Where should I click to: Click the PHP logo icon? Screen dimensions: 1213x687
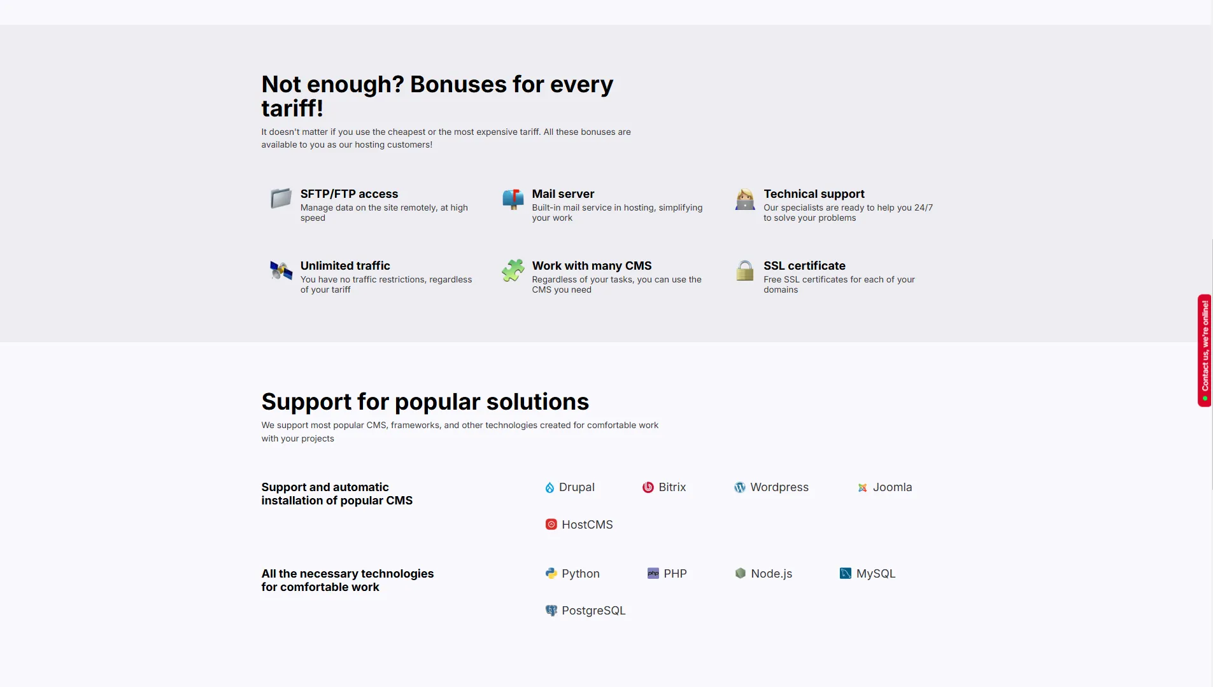(x=653, y=574)
